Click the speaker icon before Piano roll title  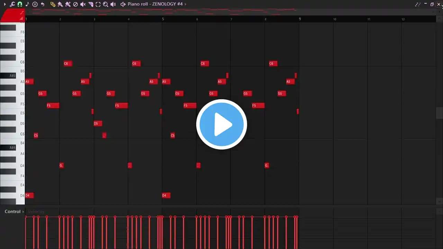click(123, 4)
